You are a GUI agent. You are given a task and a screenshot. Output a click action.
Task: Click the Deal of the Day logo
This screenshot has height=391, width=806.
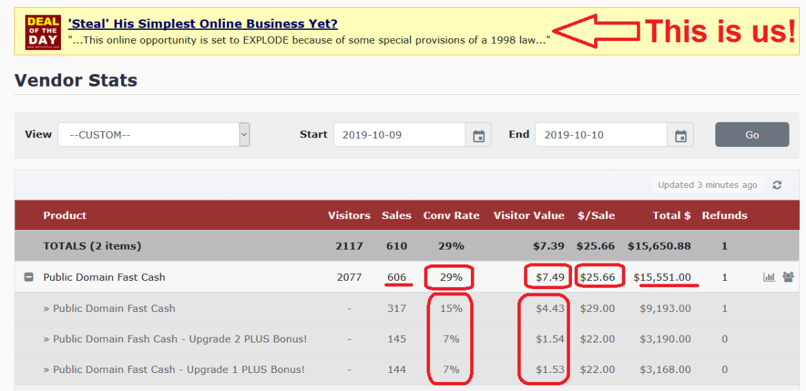(43, 32)
